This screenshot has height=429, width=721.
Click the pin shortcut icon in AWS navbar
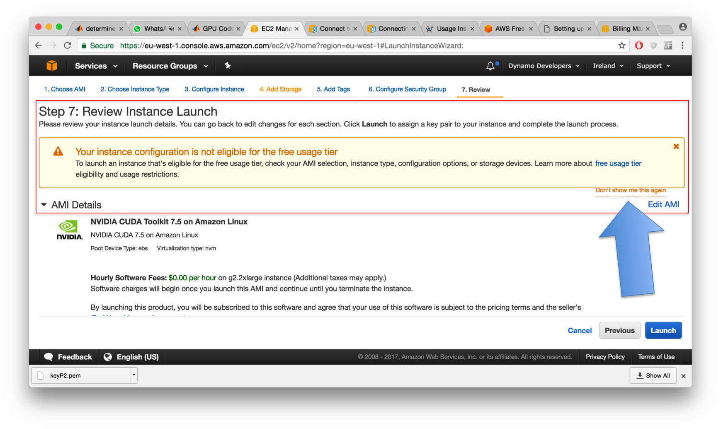pyautogui.click(x=228, y=65)
